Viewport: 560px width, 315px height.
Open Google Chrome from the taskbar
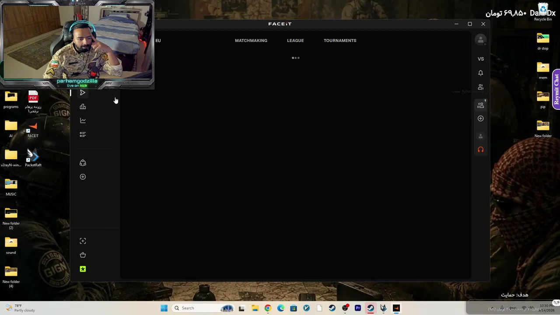[268, 308]
